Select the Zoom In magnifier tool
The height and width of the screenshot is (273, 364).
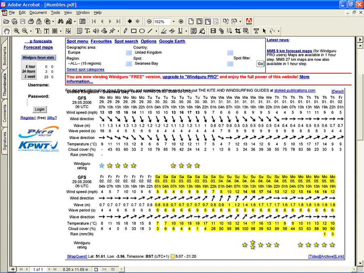pyautogui.click(x=16, y=31)
